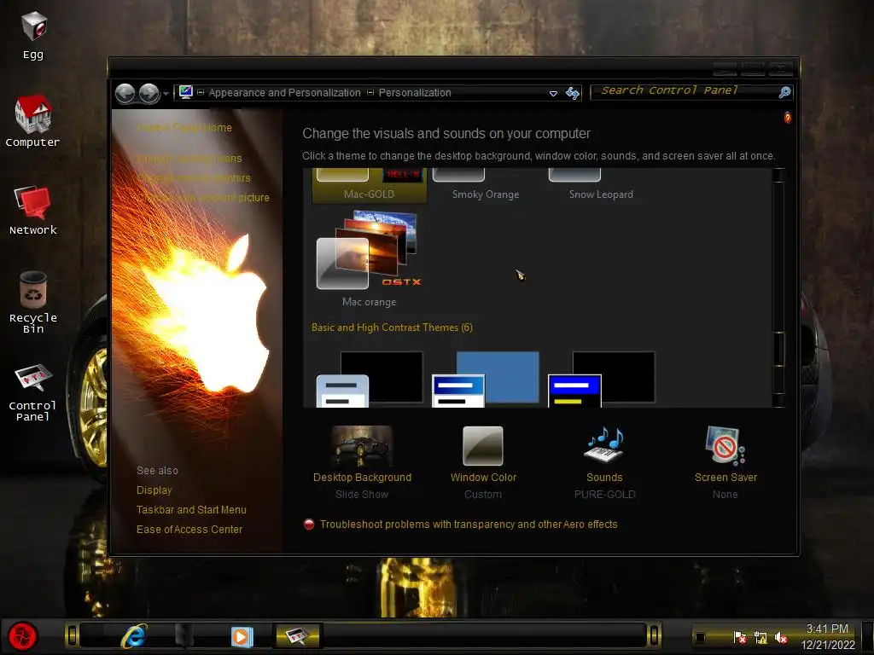Image resolution: width=874 pixels, height=655 pixels.
Task: Click the Screen Saver link text
Action: (x=725, y=478)
